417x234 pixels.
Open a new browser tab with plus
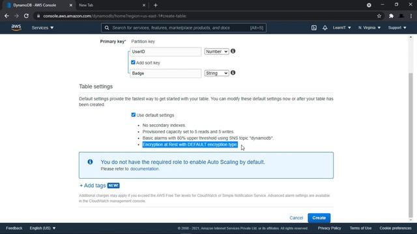click(x=156, y=5)
